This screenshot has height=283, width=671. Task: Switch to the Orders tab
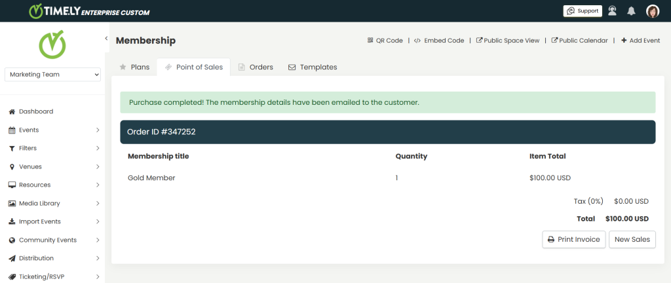point(256,67)
